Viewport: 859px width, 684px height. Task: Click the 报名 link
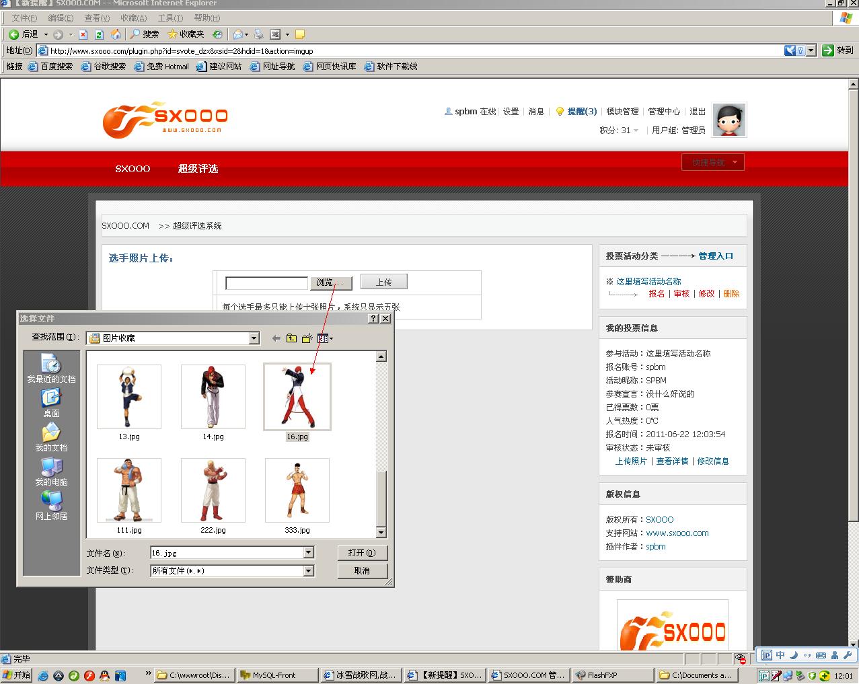click(657, 294)
